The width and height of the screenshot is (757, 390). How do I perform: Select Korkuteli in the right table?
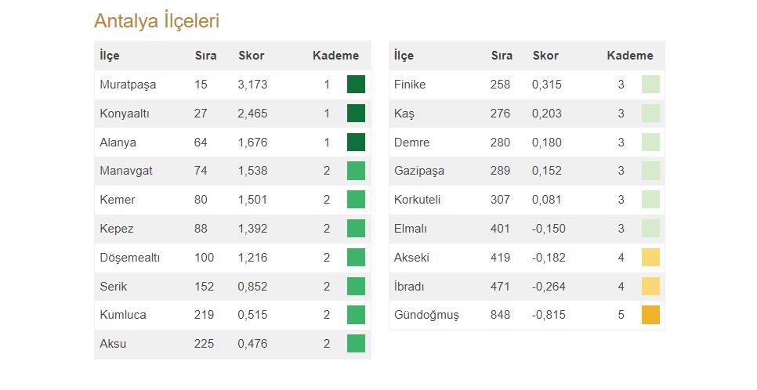click(x=418, y=200)
